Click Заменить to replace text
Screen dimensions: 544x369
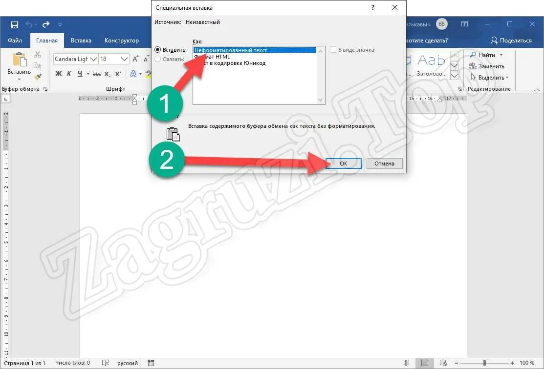tap(487, 66)
